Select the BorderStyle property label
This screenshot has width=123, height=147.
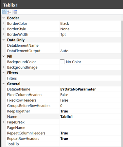click(x=16, y=29)
